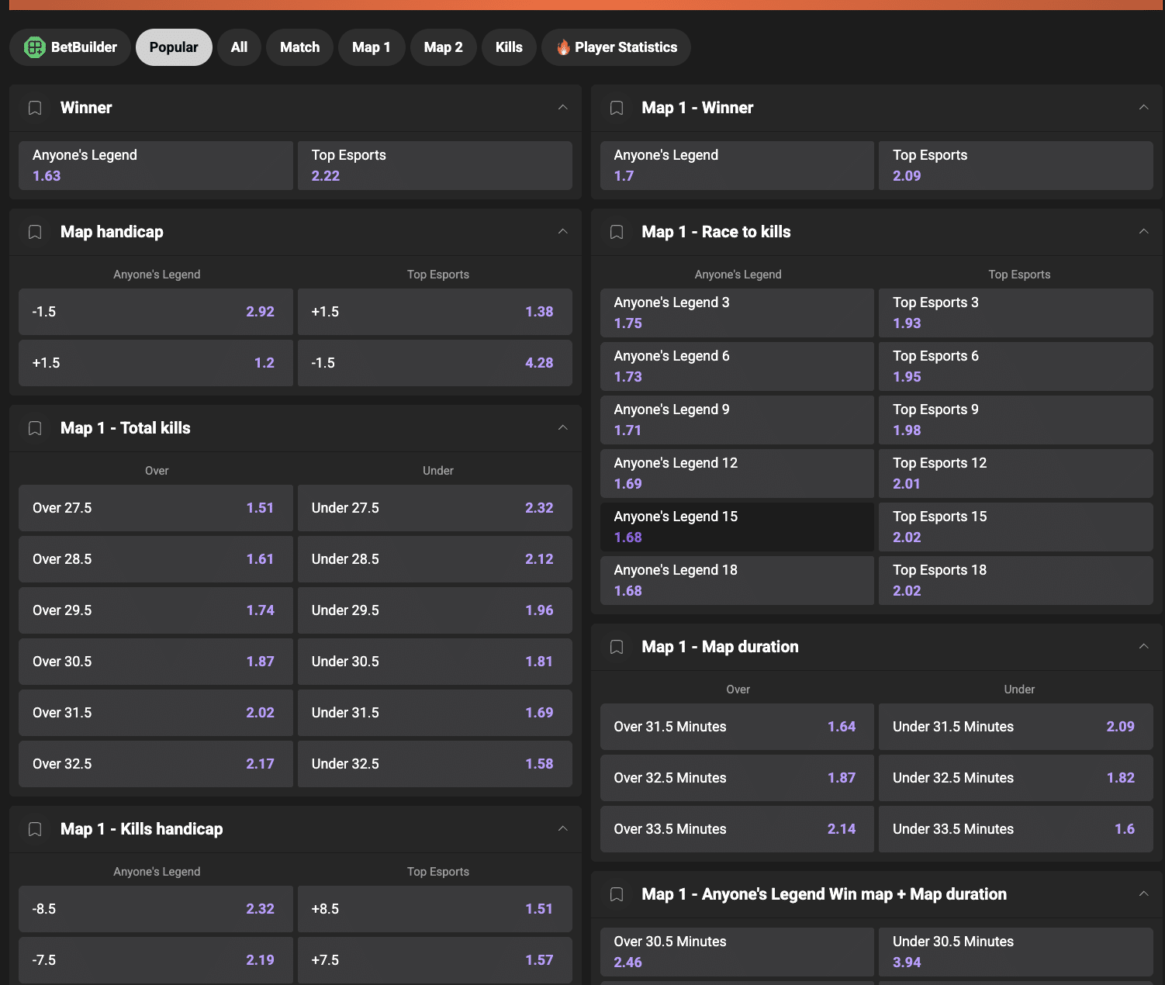Bookmark the Map 1 - Race to kills market

pos(617,232)
